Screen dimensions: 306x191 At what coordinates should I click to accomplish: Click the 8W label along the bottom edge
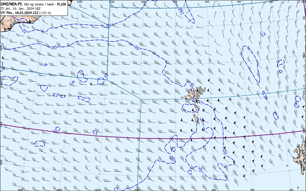tap(175, 190)
